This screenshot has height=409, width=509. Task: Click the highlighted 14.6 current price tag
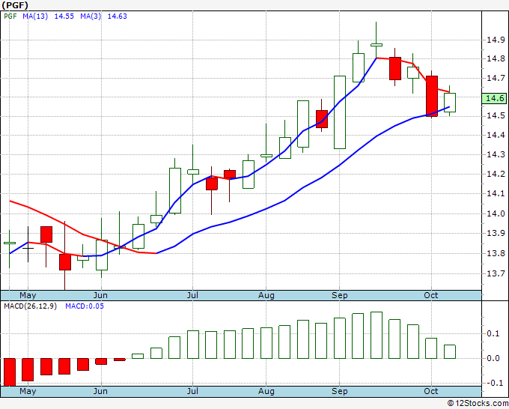click(x=495, y=98)
